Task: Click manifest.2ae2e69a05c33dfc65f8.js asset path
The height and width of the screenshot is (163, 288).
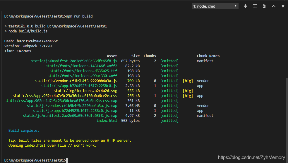Action: click(x=74, y=61)
